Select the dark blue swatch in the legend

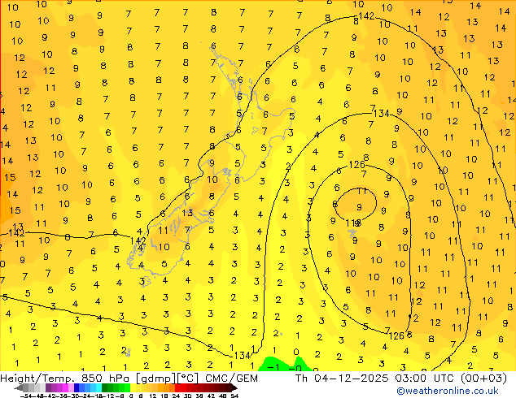click(x=77, y=388)
